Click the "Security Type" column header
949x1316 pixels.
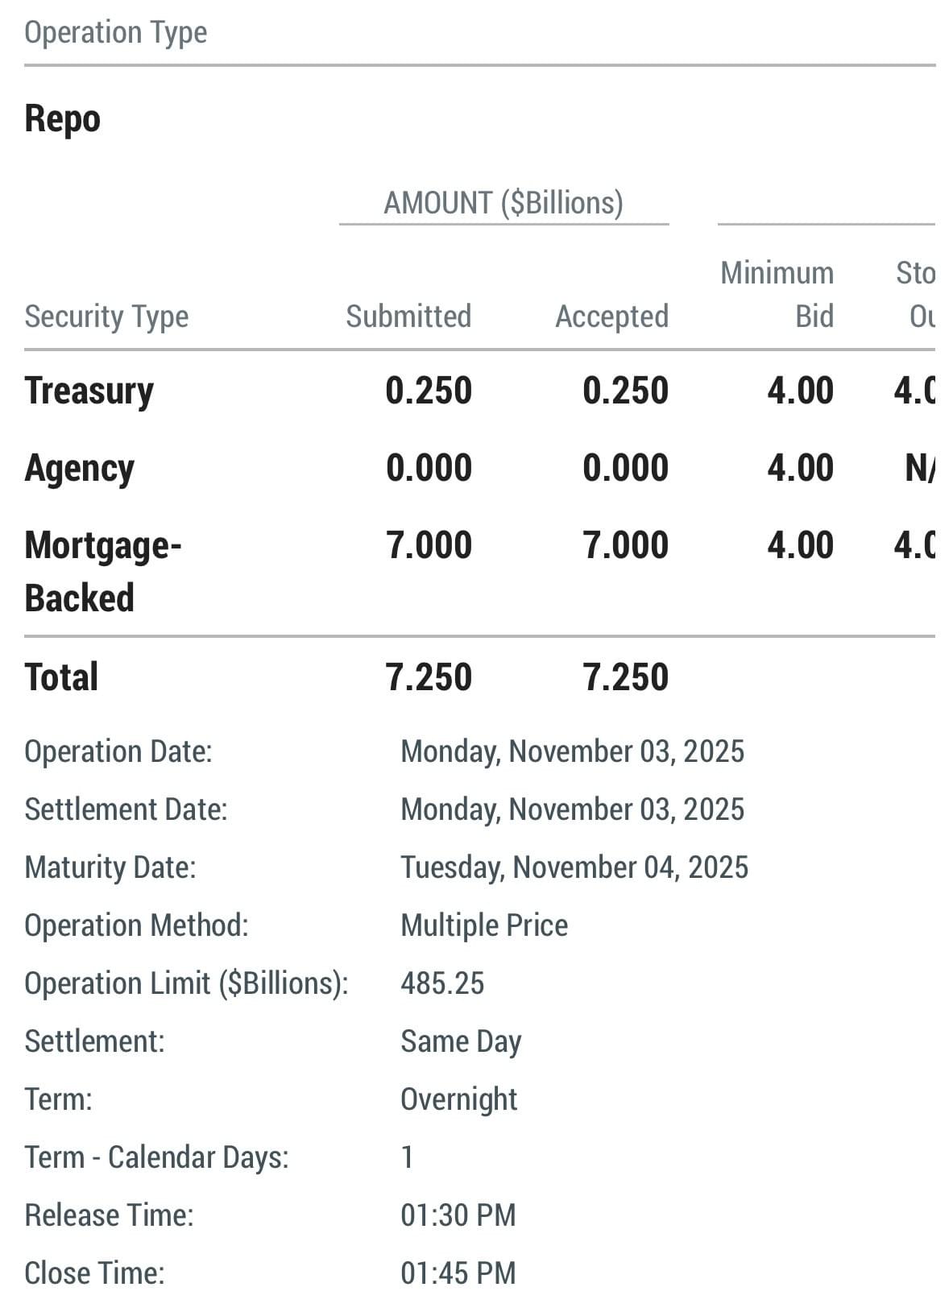point(106,317)
